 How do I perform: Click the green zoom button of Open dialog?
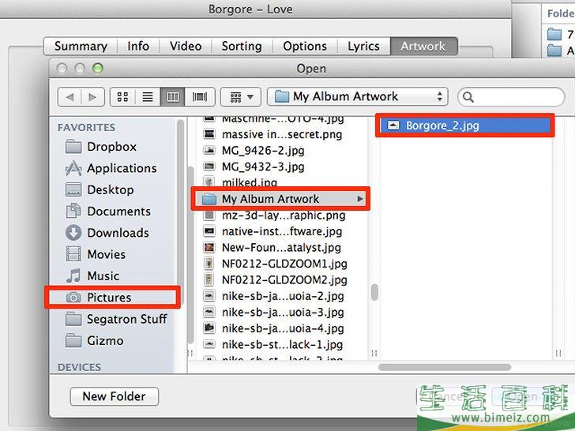coord(98,68)
